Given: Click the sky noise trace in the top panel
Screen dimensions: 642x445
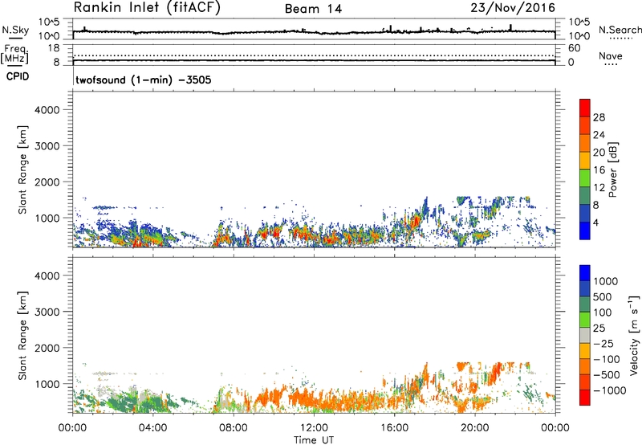Looking at the screenshot, I should pyautogui.click(x=314, y=32).
